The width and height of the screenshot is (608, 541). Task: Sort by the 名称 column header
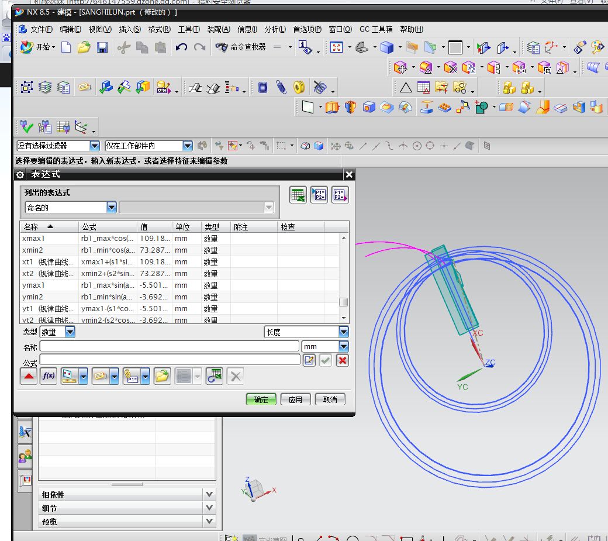[49, 227]
